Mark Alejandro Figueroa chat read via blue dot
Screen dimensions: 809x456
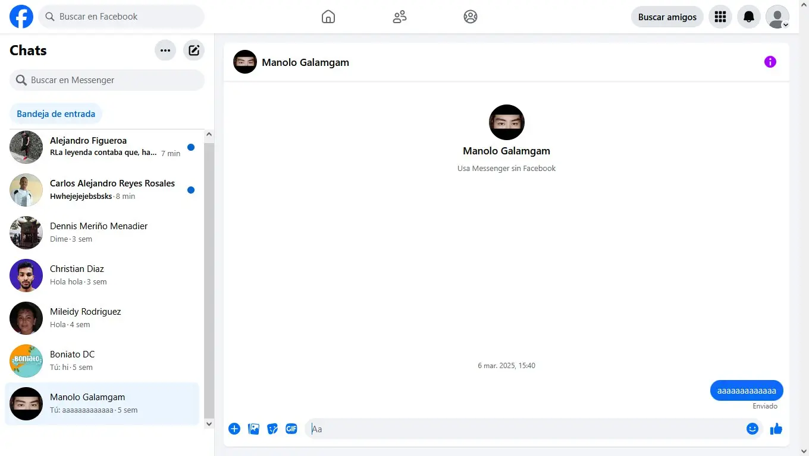point(190,147)
